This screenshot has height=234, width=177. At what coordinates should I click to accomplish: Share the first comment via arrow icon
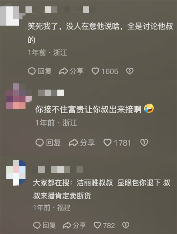[63, 71]
